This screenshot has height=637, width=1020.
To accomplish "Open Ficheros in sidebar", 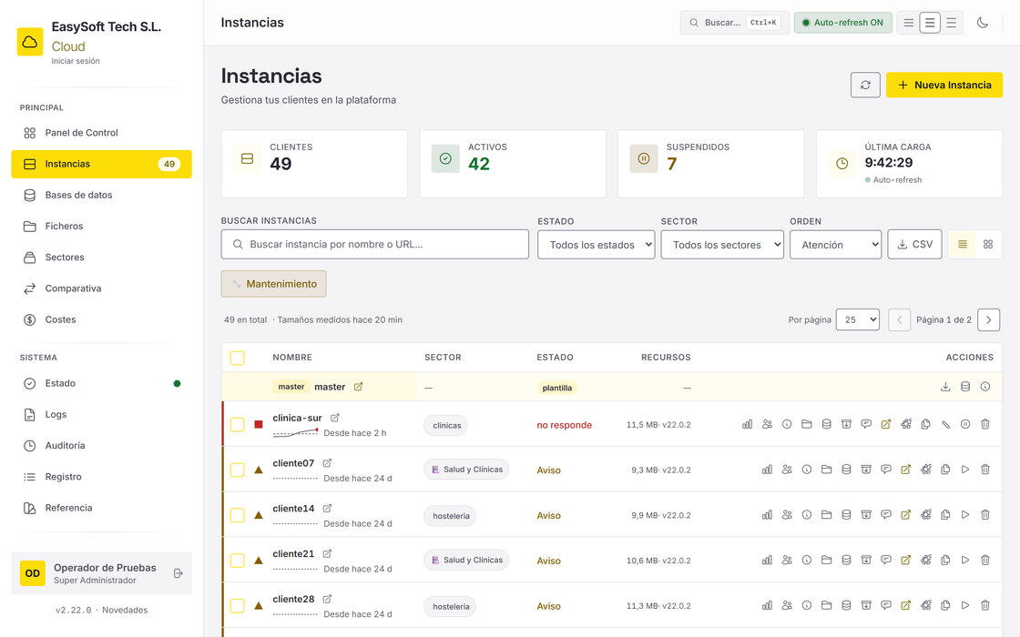I will (x=101, y=227).
